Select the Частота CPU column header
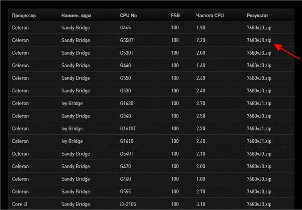The width and height of the screenshot is (302, 210). click(210, 16)
